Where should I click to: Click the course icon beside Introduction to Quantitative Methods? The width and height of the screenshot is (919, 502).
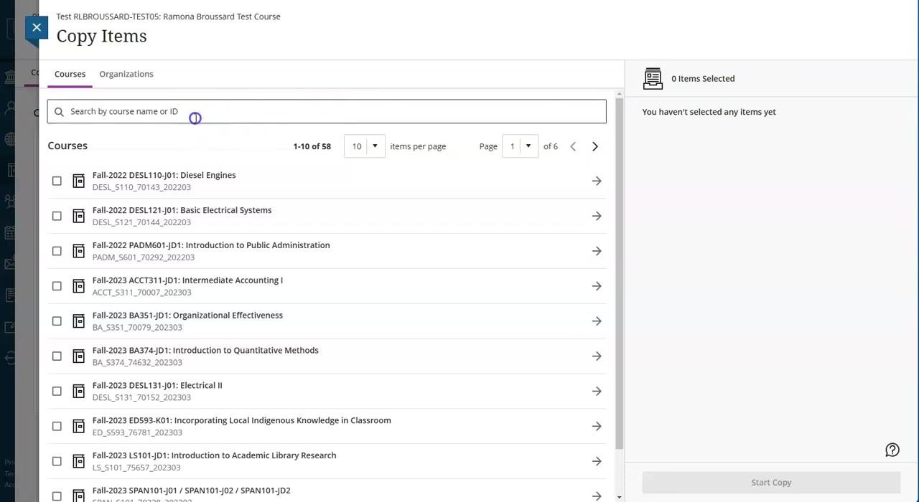(79, 356)
